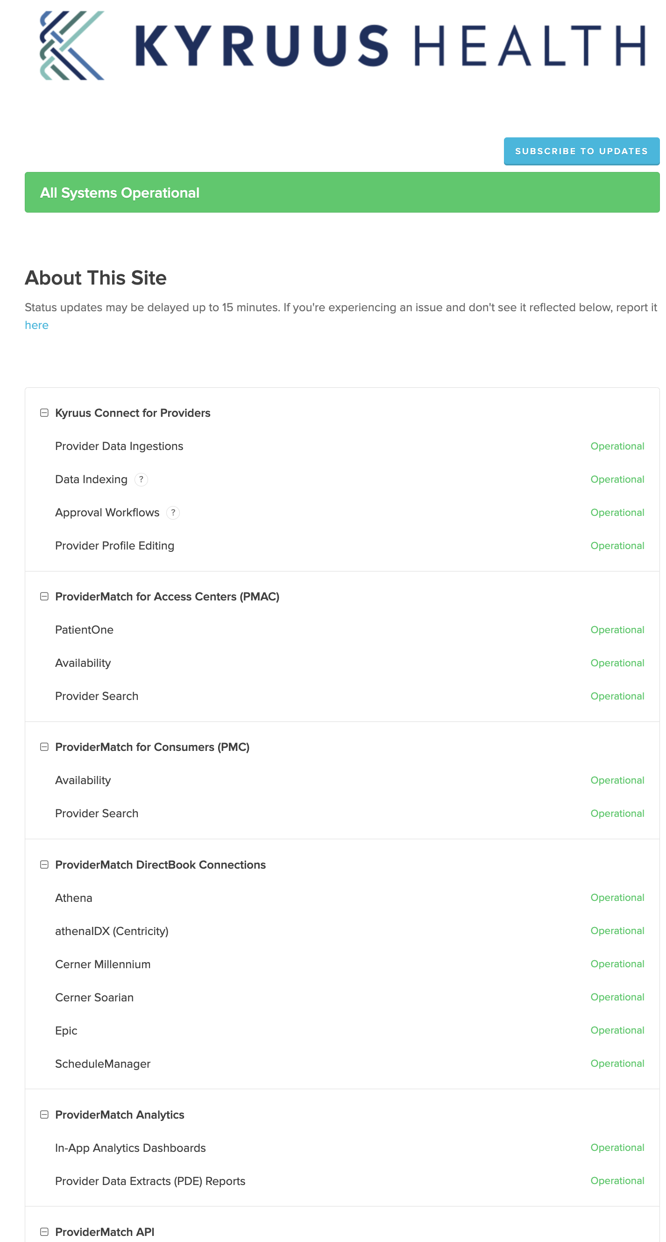
Task: Select the Provider Data Ingestions component row
Action: [119, 446]
